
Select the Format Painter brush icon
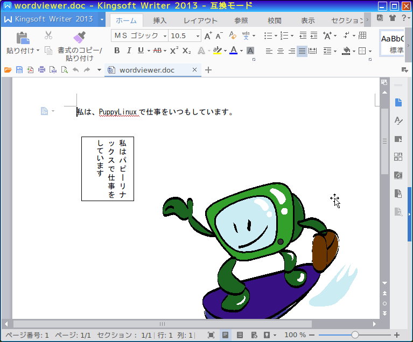pos(79,37)
